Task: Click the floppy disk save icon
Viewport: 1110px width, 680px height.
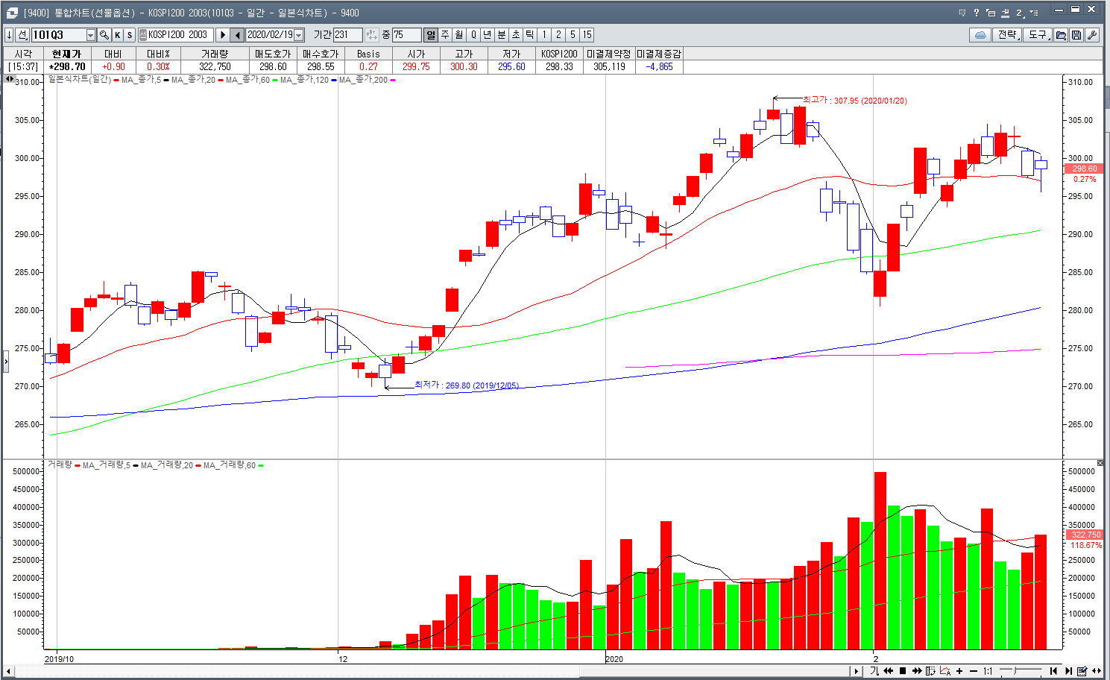Action: coord(1076,35)
